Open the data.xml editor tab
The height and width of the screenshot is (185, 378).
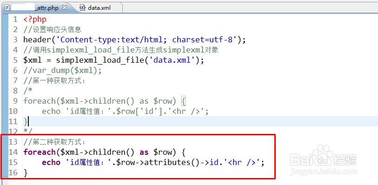tap(99, 8)
